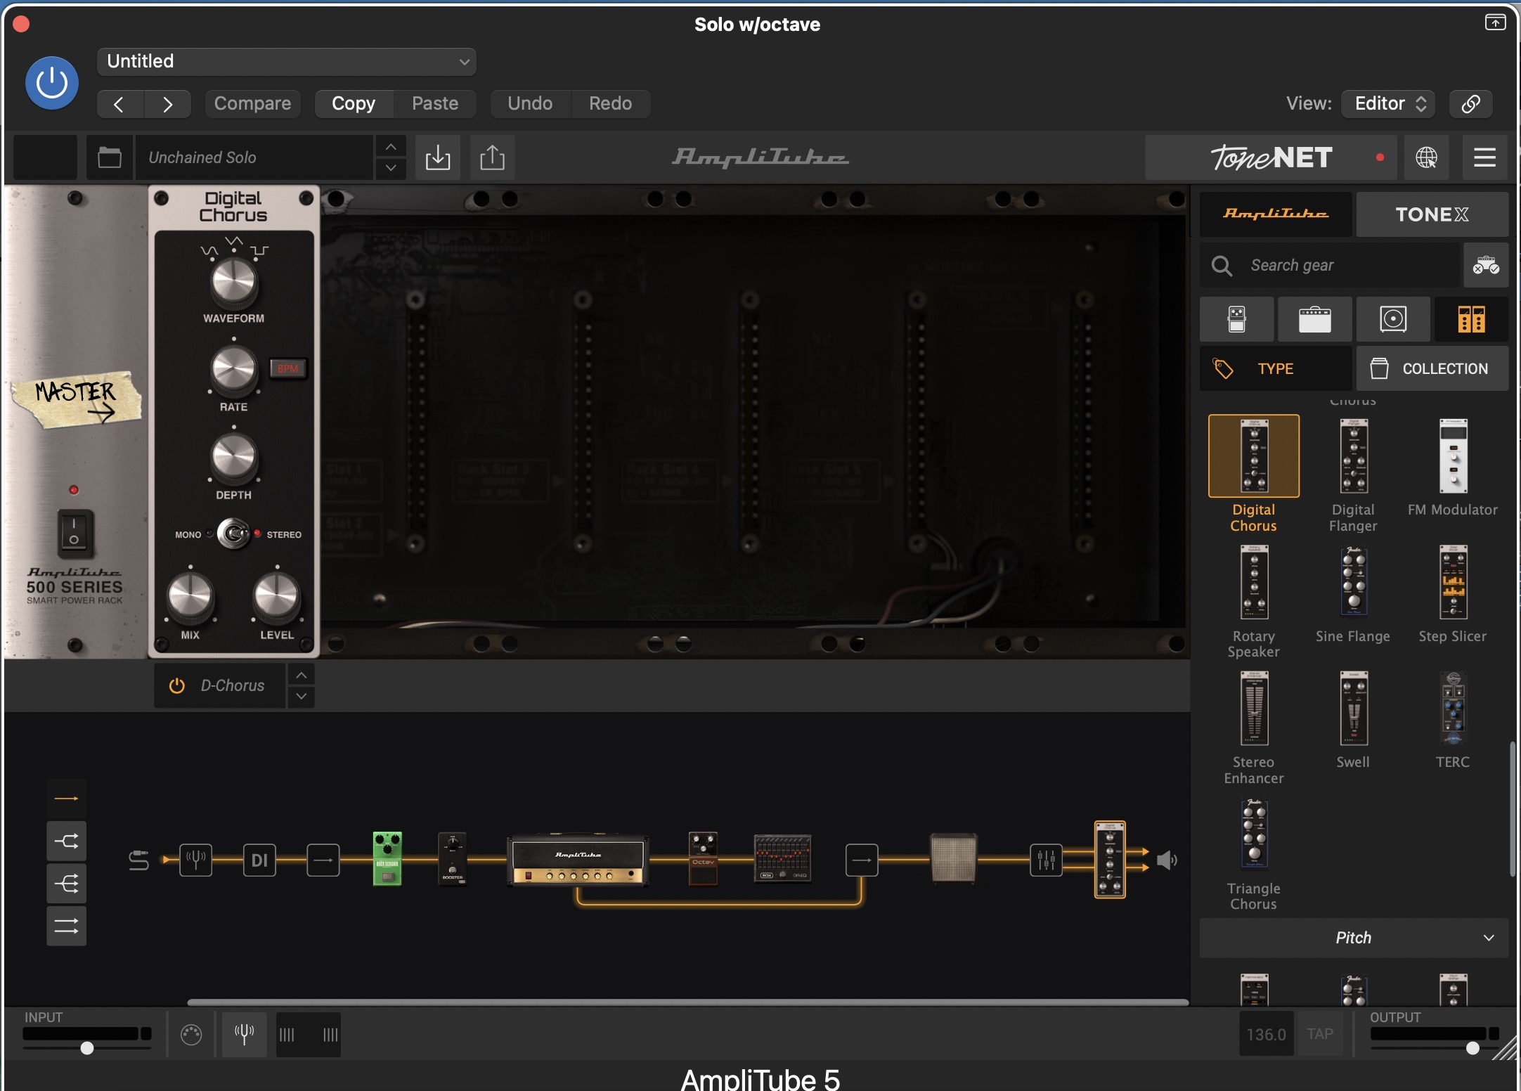Expand the Pitch category section
The width and height of the screenshot is (1521, 1091).
point(1353,938)
